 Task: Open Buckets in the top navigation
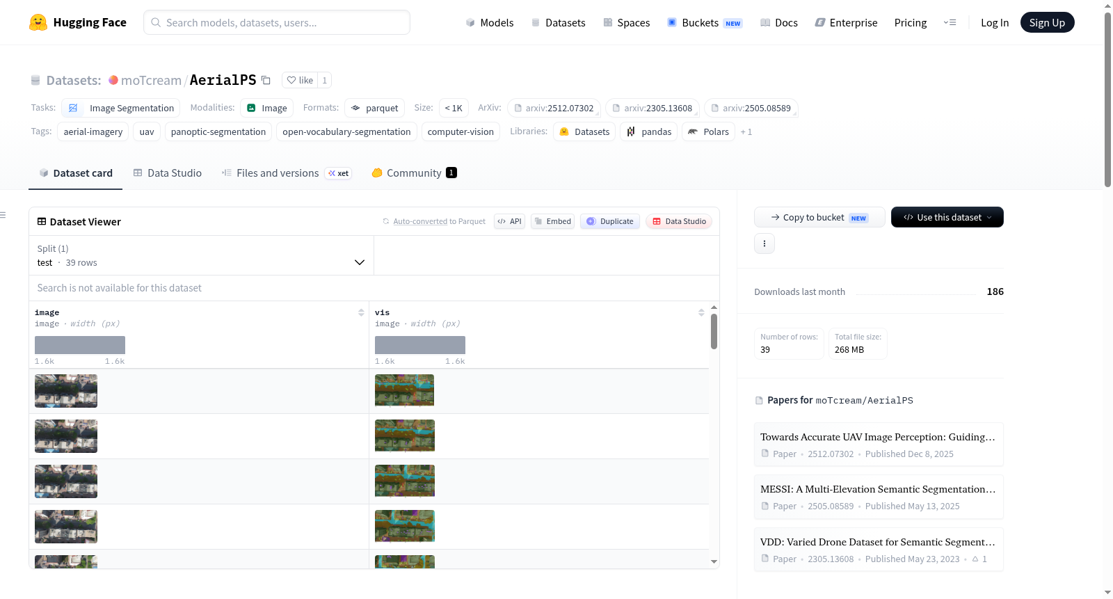point(705,22)
